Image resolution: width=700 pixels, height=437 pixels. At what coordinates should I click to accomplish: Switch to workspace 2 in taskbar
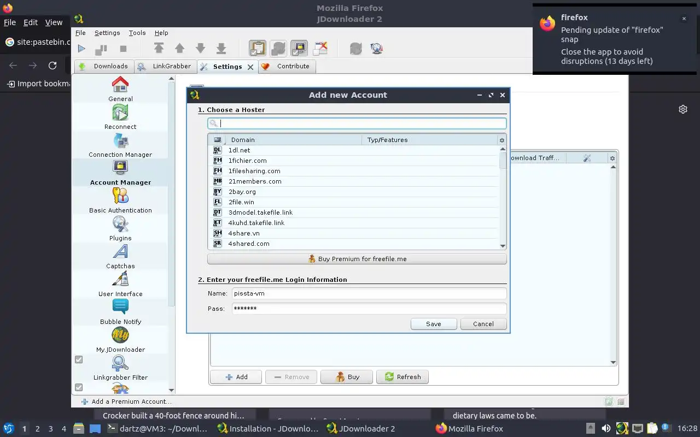point(38,429)
